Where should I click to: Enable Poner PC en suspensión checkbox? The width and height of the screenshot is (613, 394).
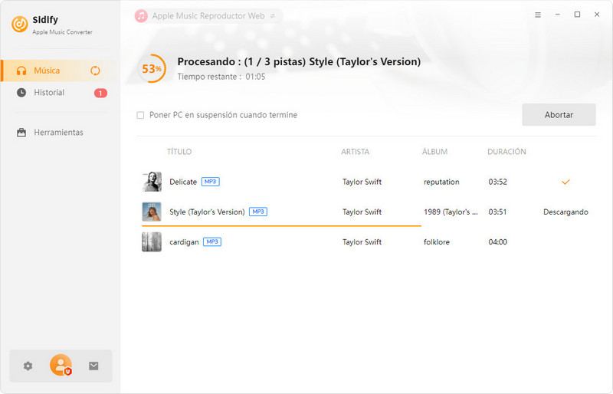140,115
